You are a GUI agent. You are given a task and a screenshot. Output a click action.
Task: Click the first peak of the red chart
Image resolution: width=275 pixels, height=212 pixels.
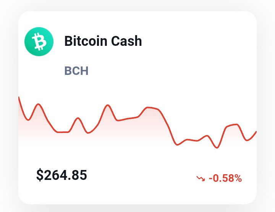pyautogui.click(x=39, y=104)
